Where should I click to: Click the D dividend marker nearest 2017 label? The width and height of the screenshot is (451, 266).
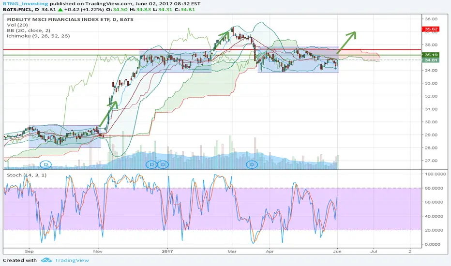click(x=163, y=164)
